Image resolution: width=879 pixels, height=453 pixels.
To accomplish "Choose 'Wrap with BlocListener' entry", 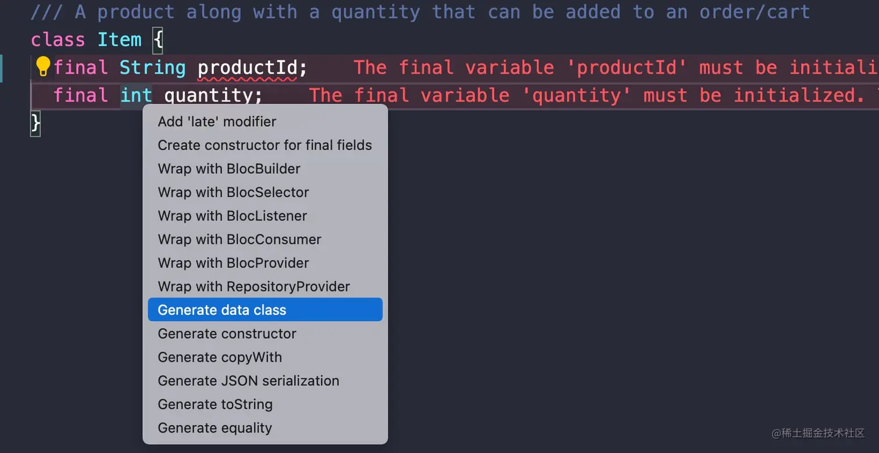I will (232, 216).
